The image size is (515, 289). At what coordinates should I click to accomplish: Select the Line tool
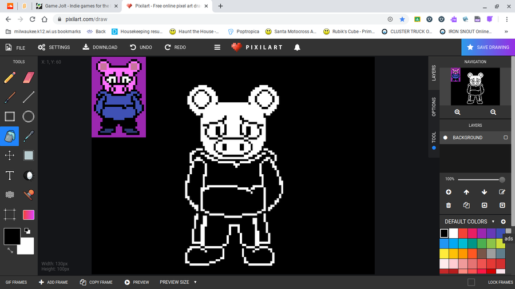[x=29, y=97]
